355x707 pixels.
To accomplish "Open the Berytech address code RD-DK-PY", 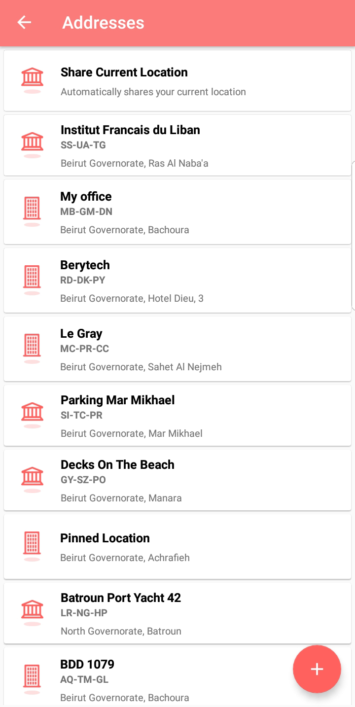I will coord(83,281).
